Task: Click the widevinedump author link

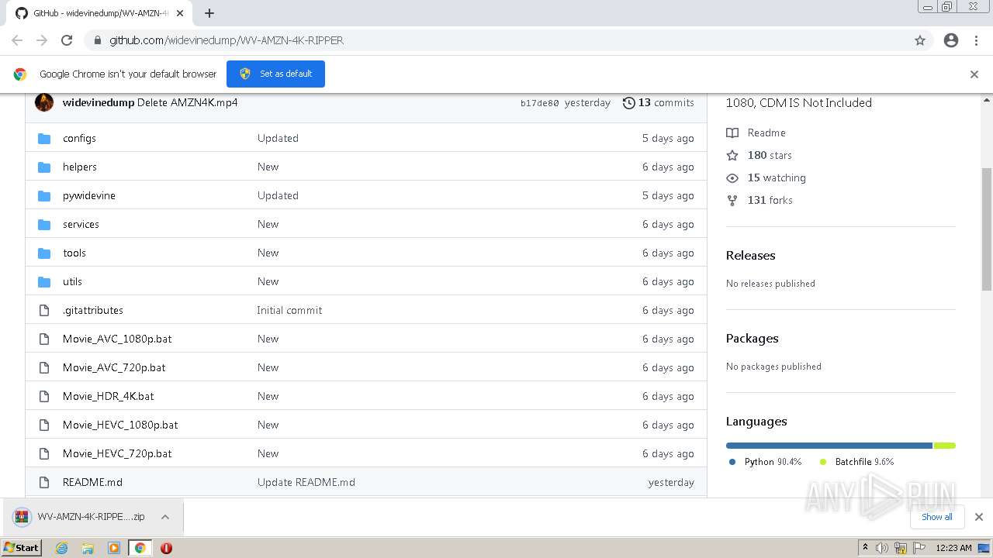Action: (x=99, y=102)
